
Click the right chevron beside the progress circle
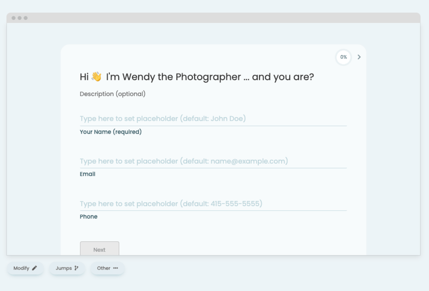point(359,57)
